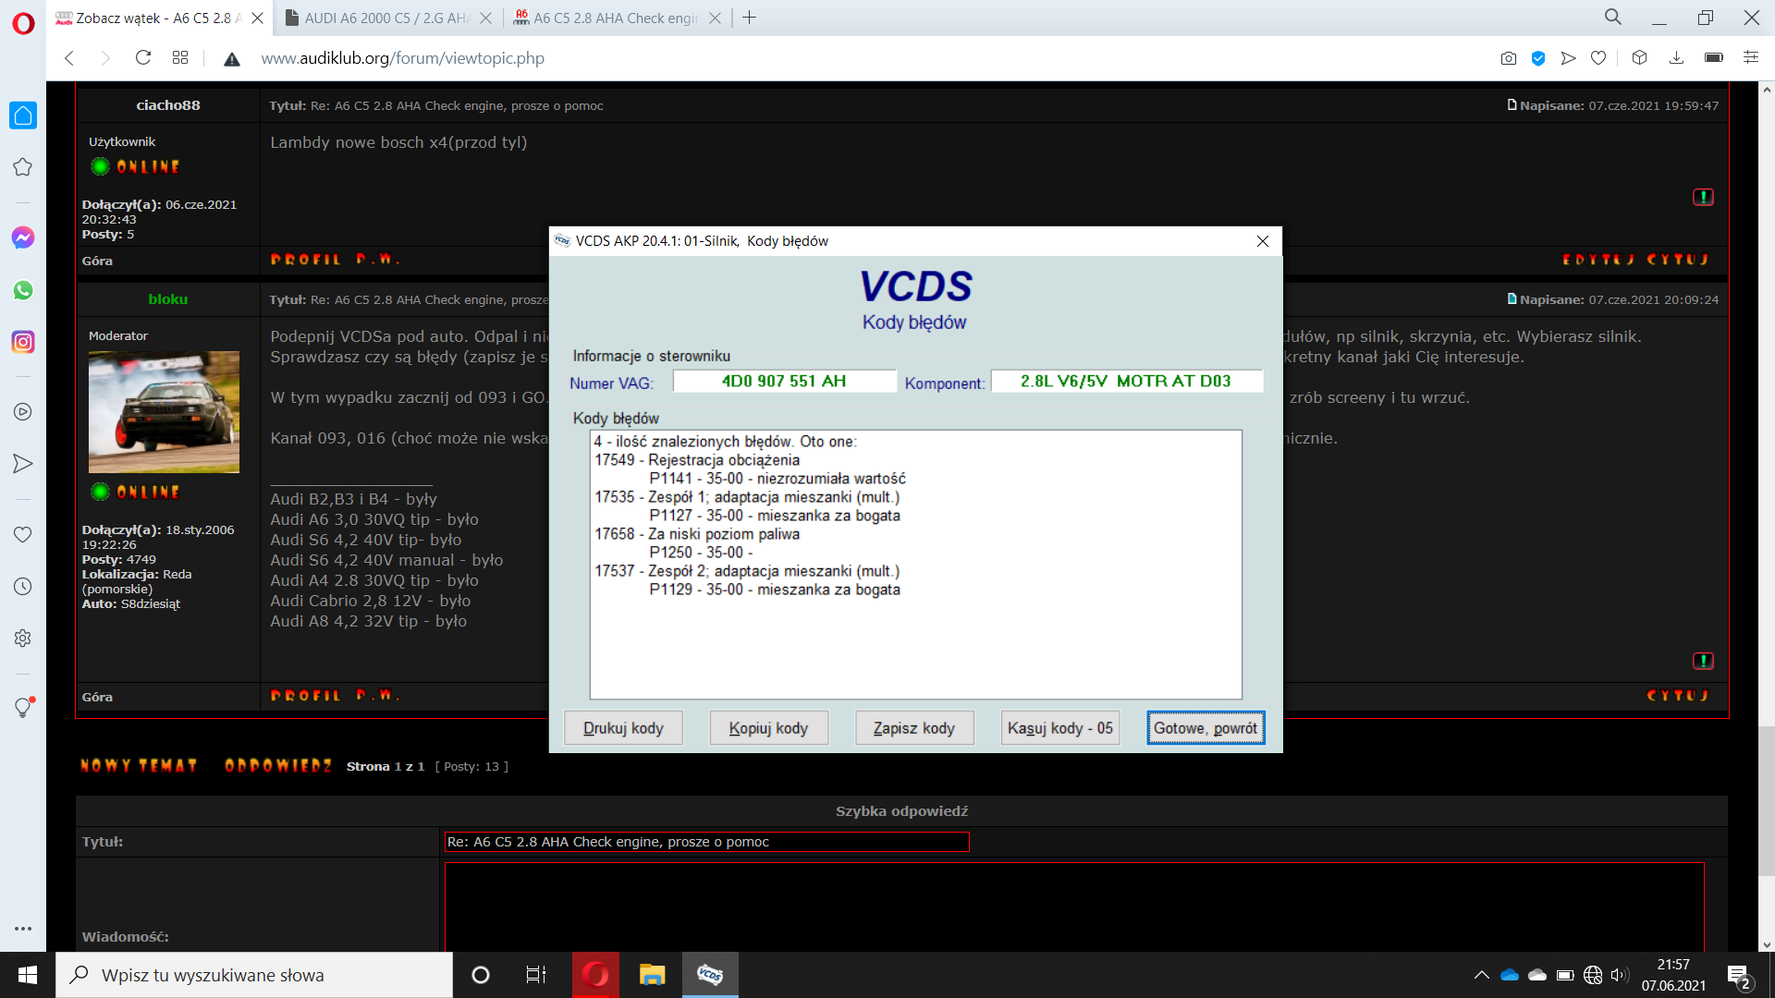Take a snapshot with camera icon
The width and height of the screenshot is (1775, 998).
[1509, 58]
